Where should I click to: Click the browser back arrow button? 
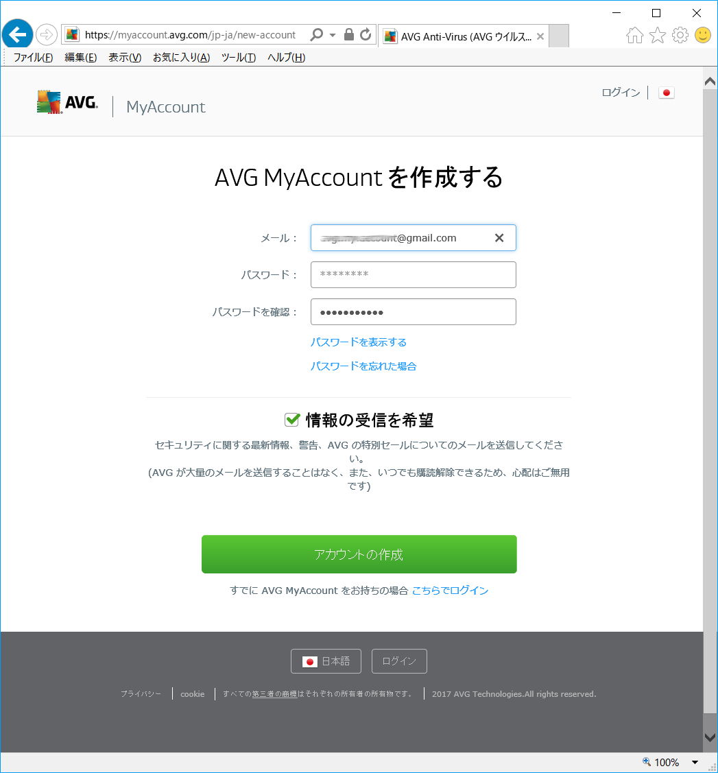point(18,34)
